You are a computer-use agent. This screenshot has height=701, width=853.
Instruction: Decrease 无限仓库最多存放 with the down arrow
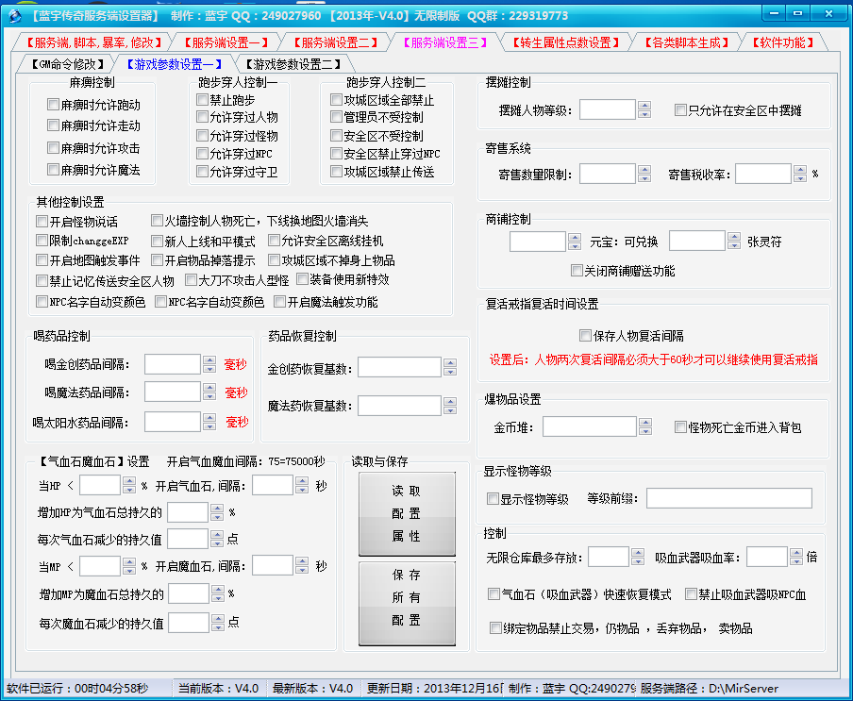point(638,561)
